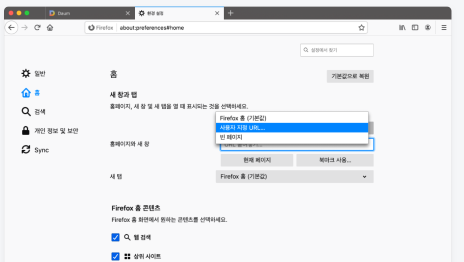The height and width of the screenshot is (262, 464).
Task: Toggle the 상위 사이트 checkbox
Action: (115, 256)
